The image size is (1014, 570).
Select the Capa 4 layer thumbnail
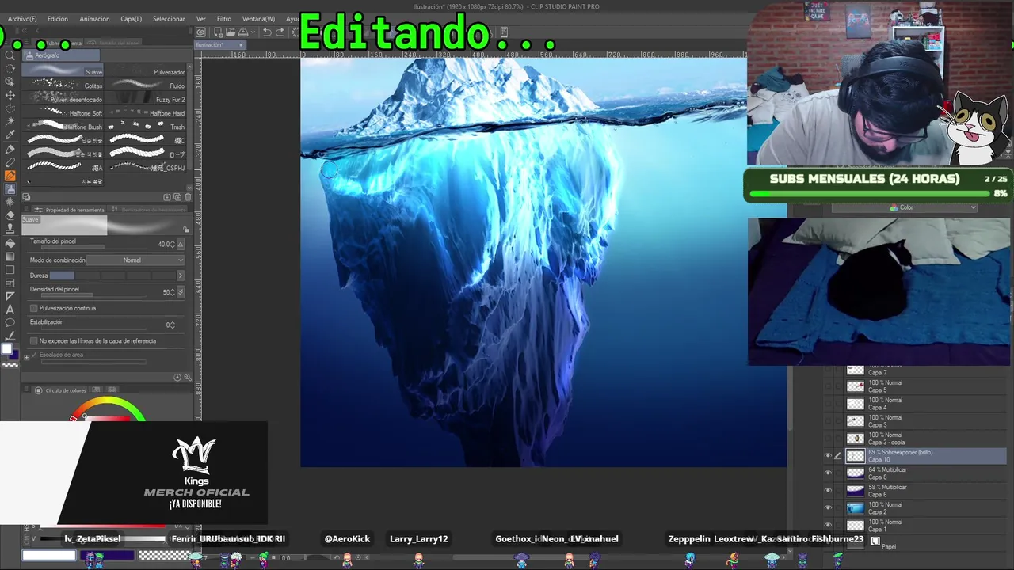coord(856,404)
